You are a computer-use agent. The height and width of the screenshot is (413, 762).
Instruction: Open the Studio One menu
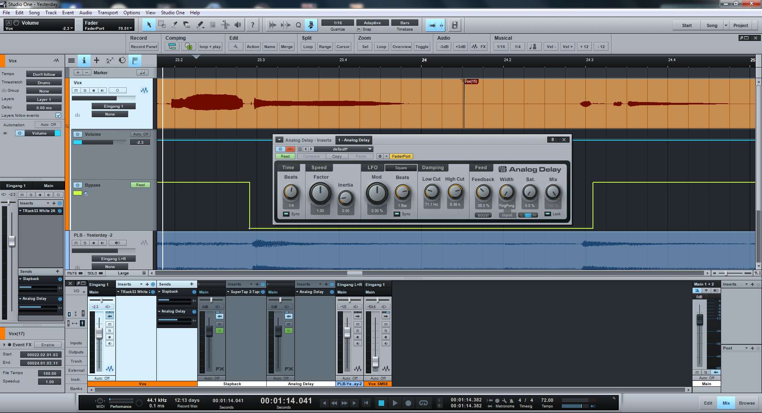[173, 12]
